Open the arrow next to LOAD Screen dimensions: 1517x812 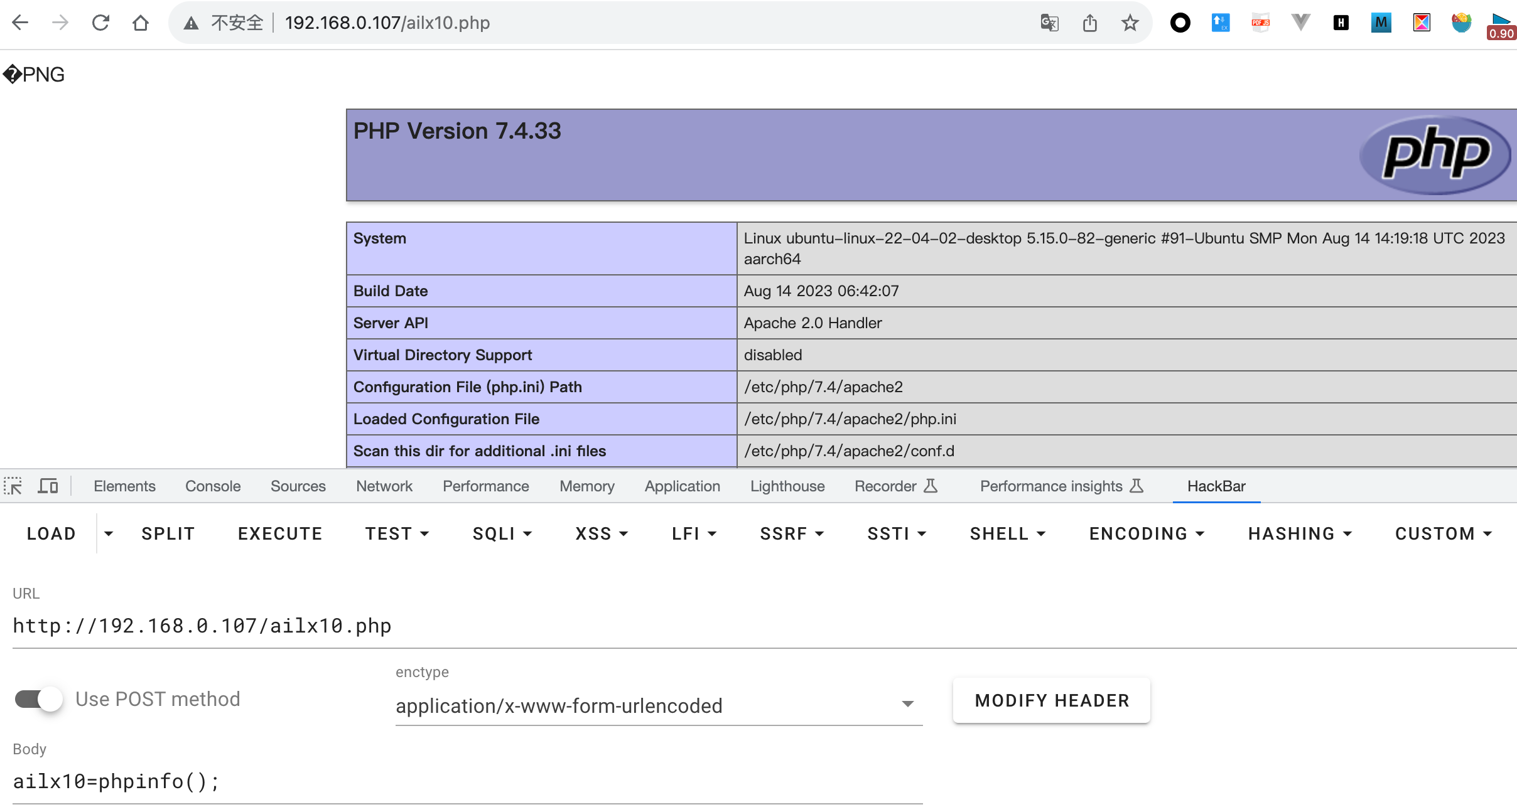pyautogui.click(x=109, y=533)
